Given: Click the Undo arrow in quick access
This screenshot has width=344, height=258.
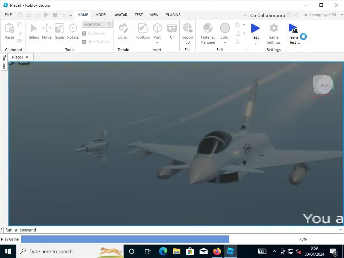Looking at the screenshot, I should tap(63, 15).
